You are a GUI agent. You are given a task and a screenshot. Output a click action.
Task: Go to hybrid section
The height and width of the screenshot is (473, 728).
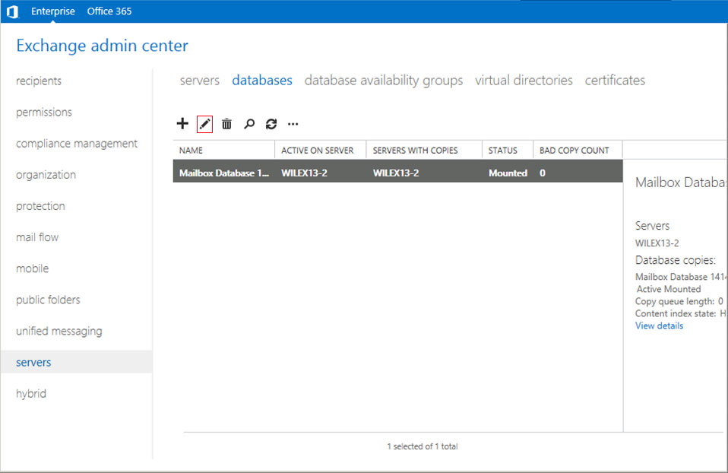click(x=31, y=393)
